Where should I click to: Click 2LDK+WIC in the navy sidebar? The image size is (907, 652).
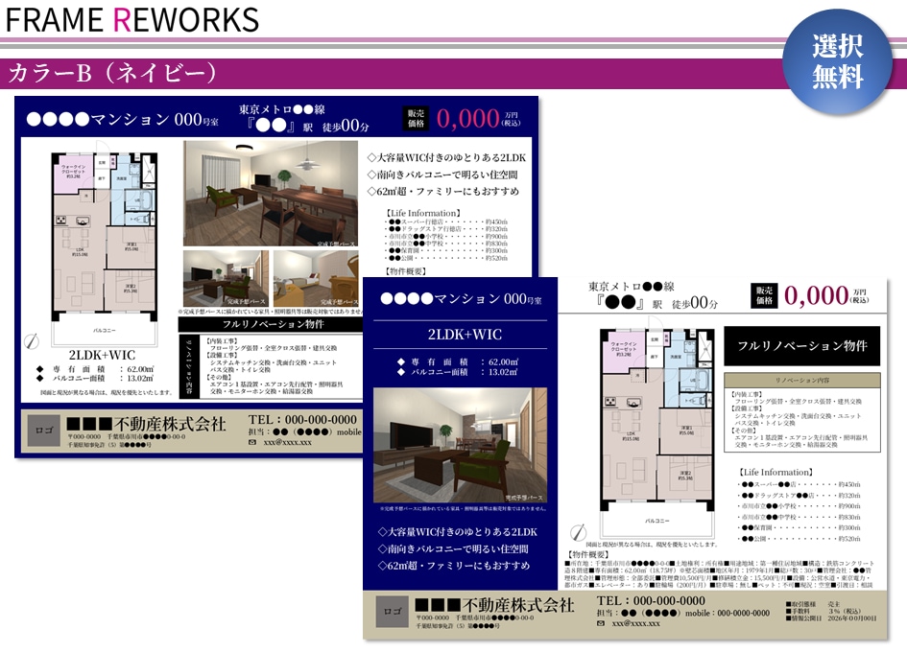point(465,334)
